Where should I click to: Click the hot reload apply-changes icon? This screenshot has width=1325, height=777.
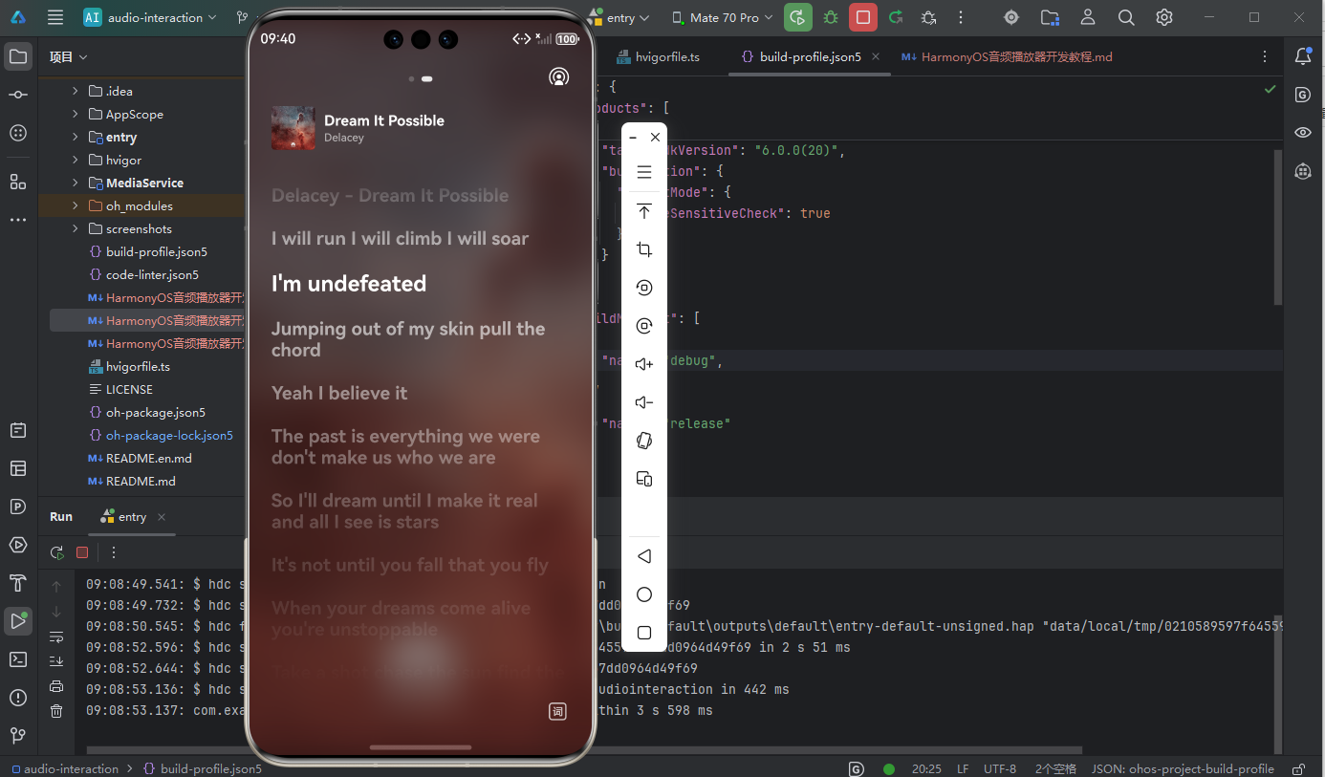[896, 17]
